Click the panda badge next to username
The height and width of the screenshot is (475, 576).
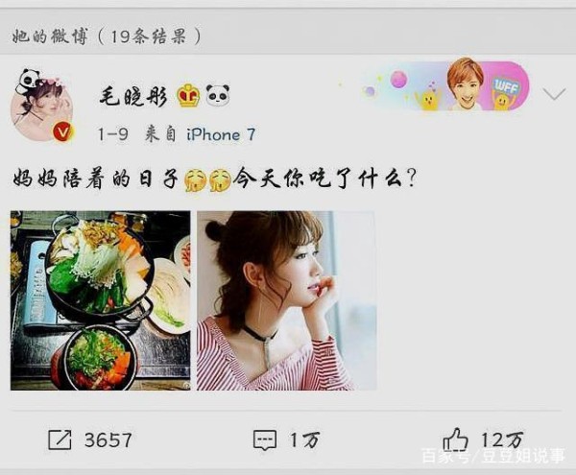(218, 96)
